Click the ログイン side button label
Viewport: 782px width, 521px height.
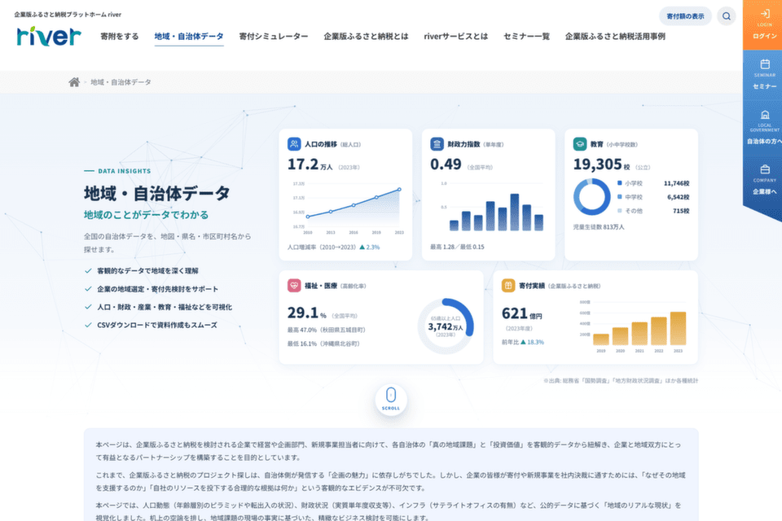(765, 36)
